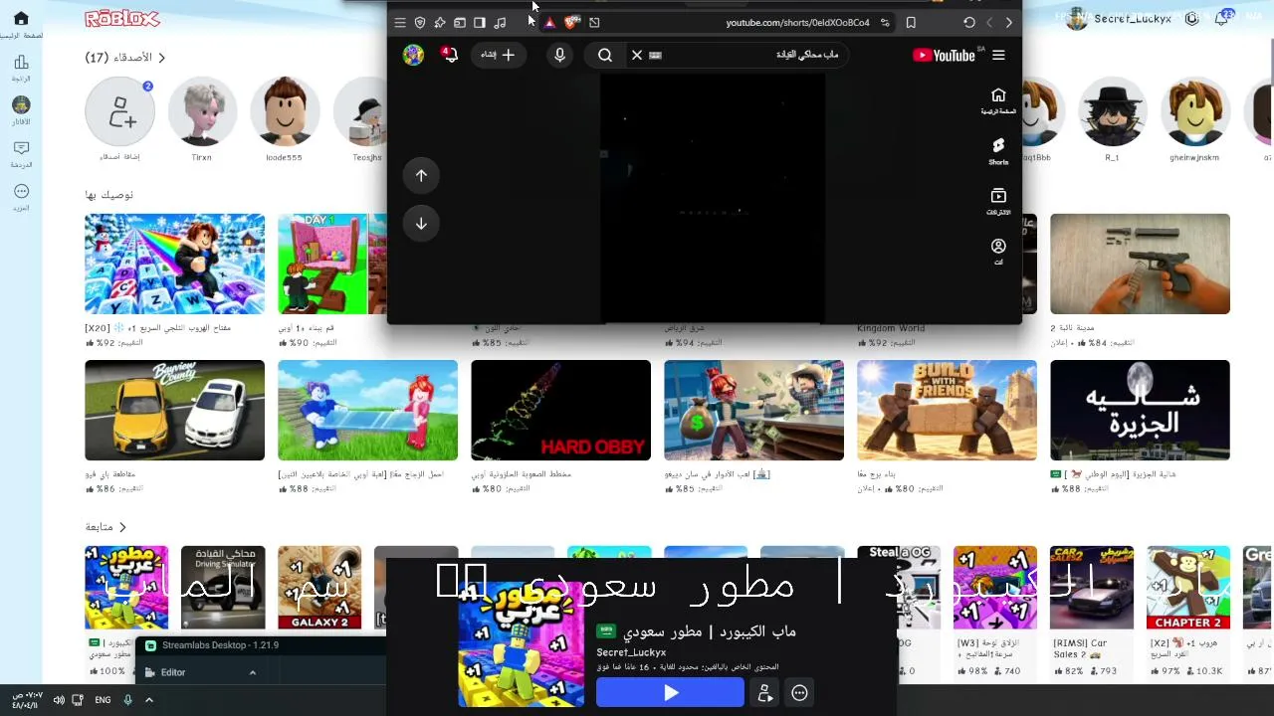The image size is (1274, 716).
Task: Open the Avatar icon in Roblox sidebar
Action: tap(21, 104)
